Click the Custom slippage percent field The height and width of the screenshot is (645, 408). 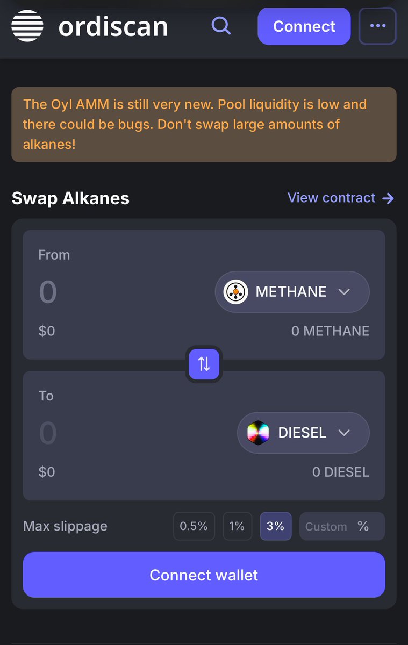pyautogui.click(x=342, y=526)
